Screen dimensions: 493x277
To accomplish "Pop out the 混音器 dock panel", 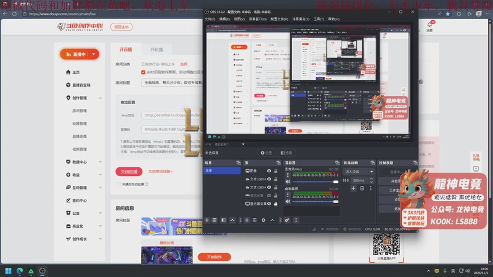I will click(x=337, y=163).
